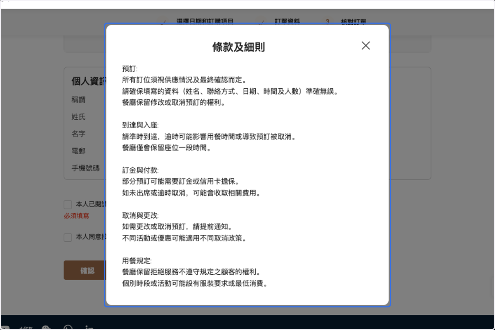This screenshot has width=495, height=330.
Task: Click the line 不同活動或優惠可能適用不同取消政策
Action: click(x=184, y=238)
